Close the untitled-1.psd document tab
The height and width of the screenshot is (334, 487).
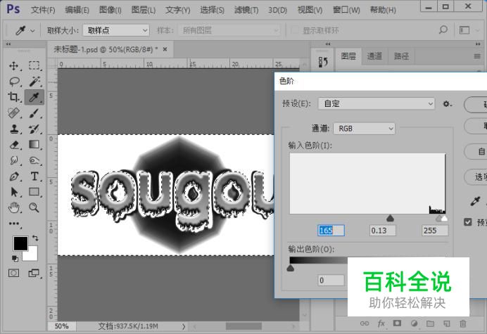(x=165, y=49)
